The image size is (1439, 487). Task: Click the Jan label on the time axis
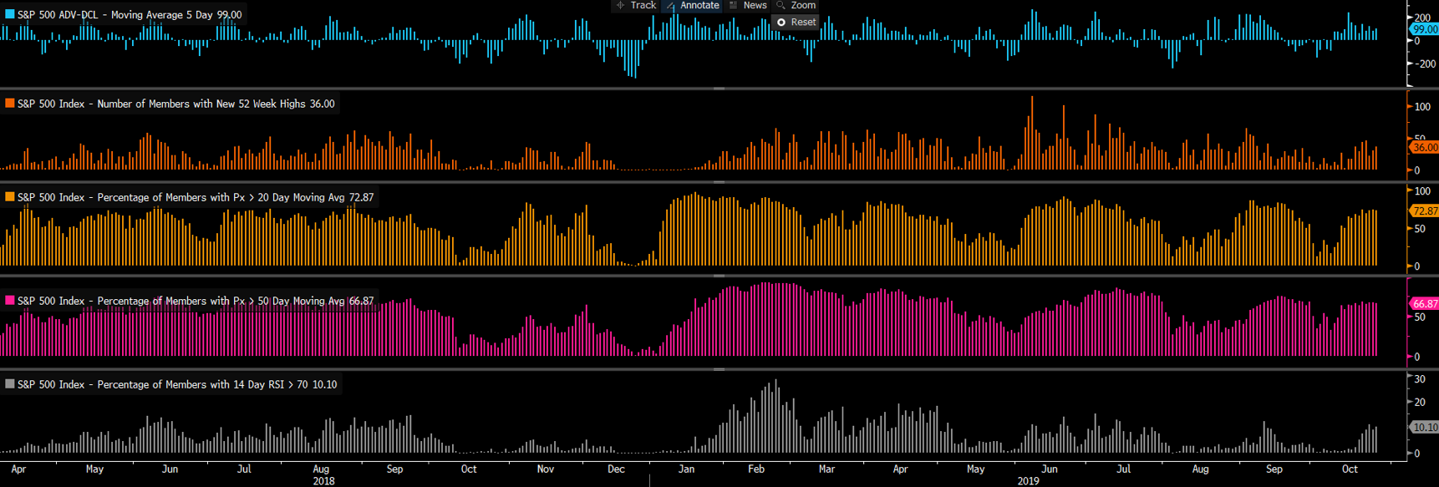point(686,469)
